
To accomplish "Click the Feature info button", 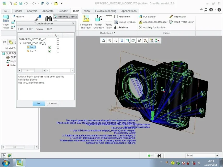I will pyautogui.click(x=18, y=16).
